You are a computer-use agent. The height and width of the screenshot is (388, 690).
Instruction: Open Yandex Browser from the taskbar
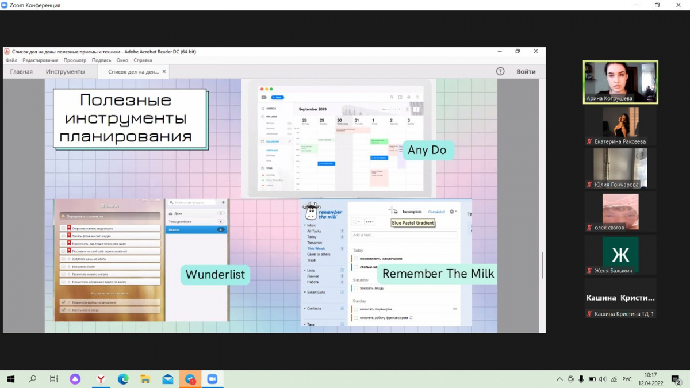[x=101, y=379]
